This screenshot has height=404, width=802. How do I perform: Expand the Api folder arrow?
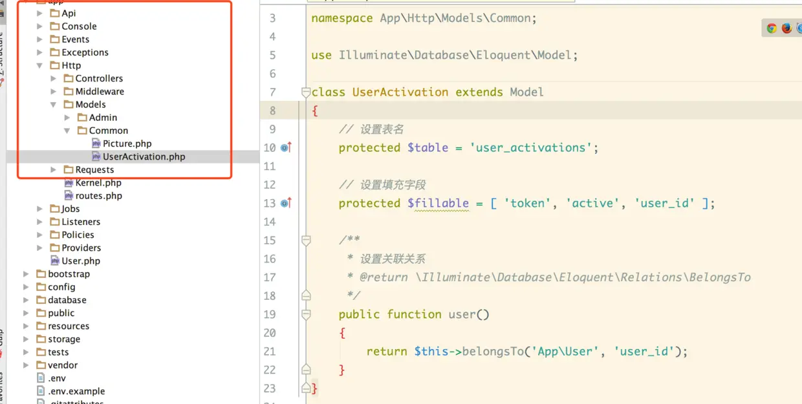pyautogui.click(x=40, y=14)
